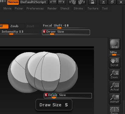
Task: Click the BPR render button
Action: click(115, 44)
